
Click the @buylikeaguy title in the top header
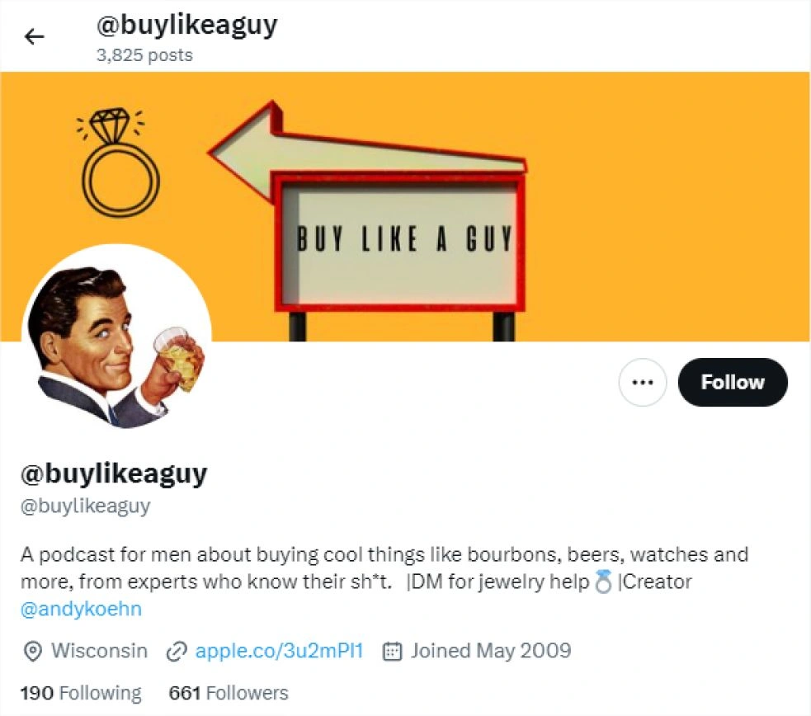186,25
